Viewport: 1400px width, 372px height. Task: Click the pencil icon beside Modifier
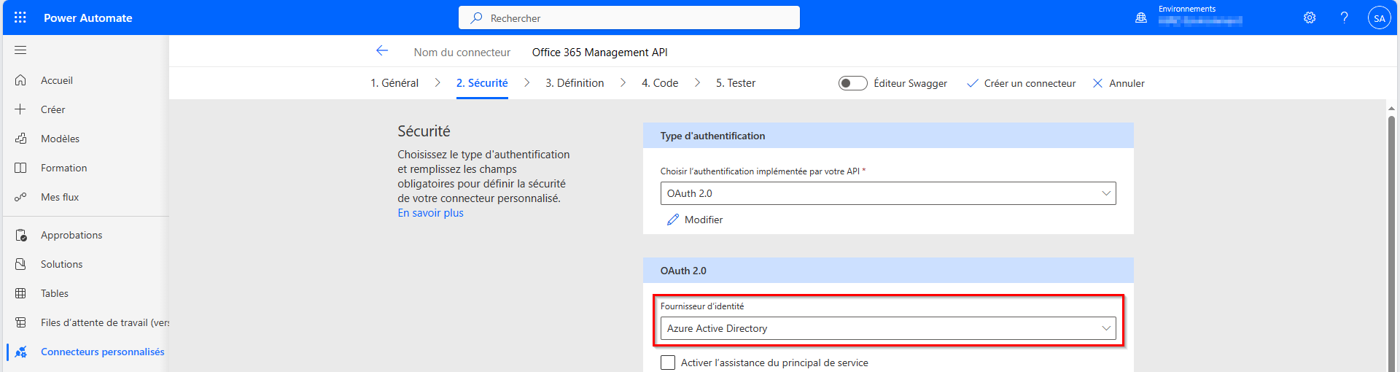673,220
